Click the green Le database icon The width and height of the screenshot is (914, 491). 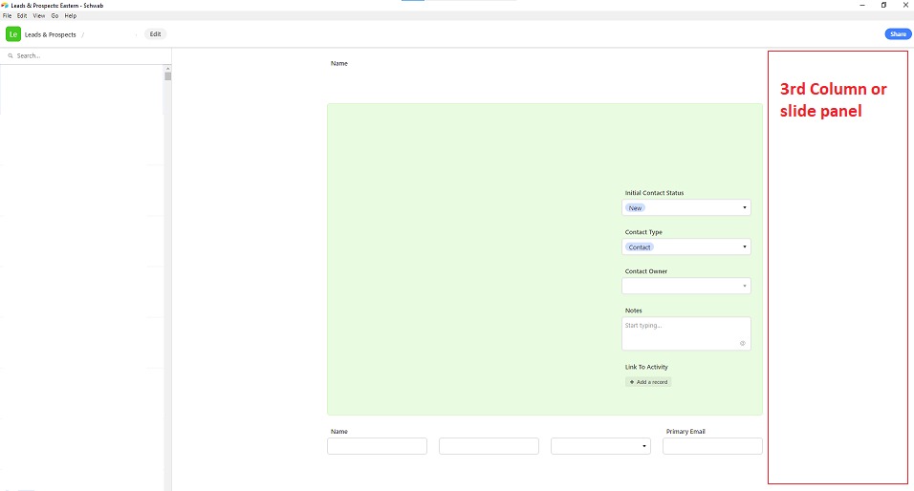pyautogui.click(x=13, y=34)
